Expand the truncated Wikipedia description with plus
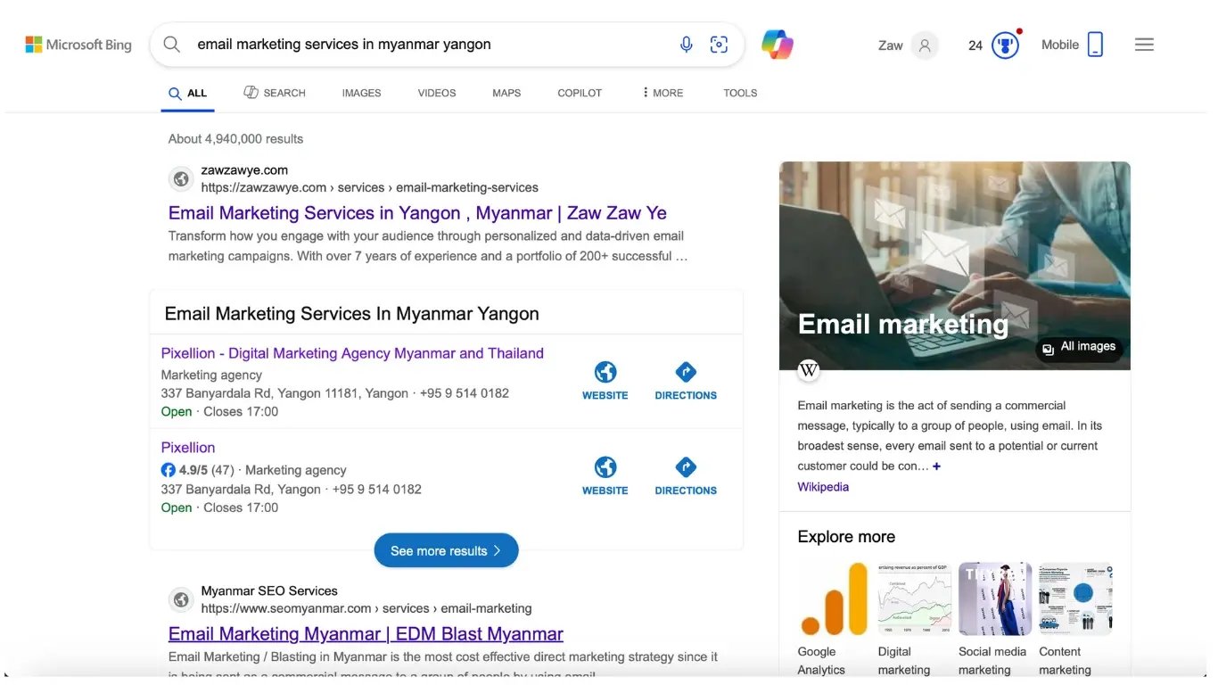 936,465
